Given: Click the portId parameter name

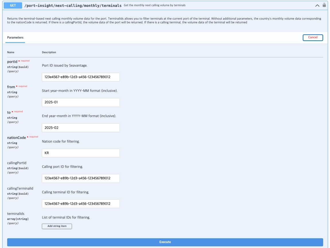Looking at the screenshot, I should click(12, 62).
